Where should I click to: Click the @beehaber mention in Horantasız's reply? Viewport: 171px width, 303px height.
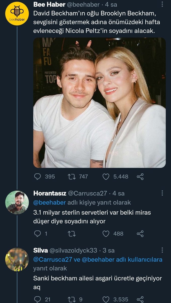pos(50,203)
